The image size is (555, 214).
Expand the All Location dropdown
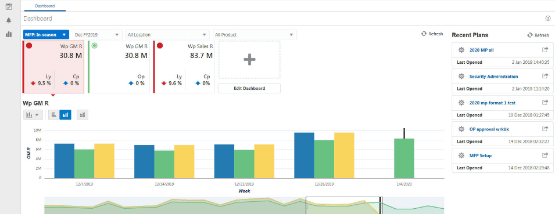tap(167, 35)
